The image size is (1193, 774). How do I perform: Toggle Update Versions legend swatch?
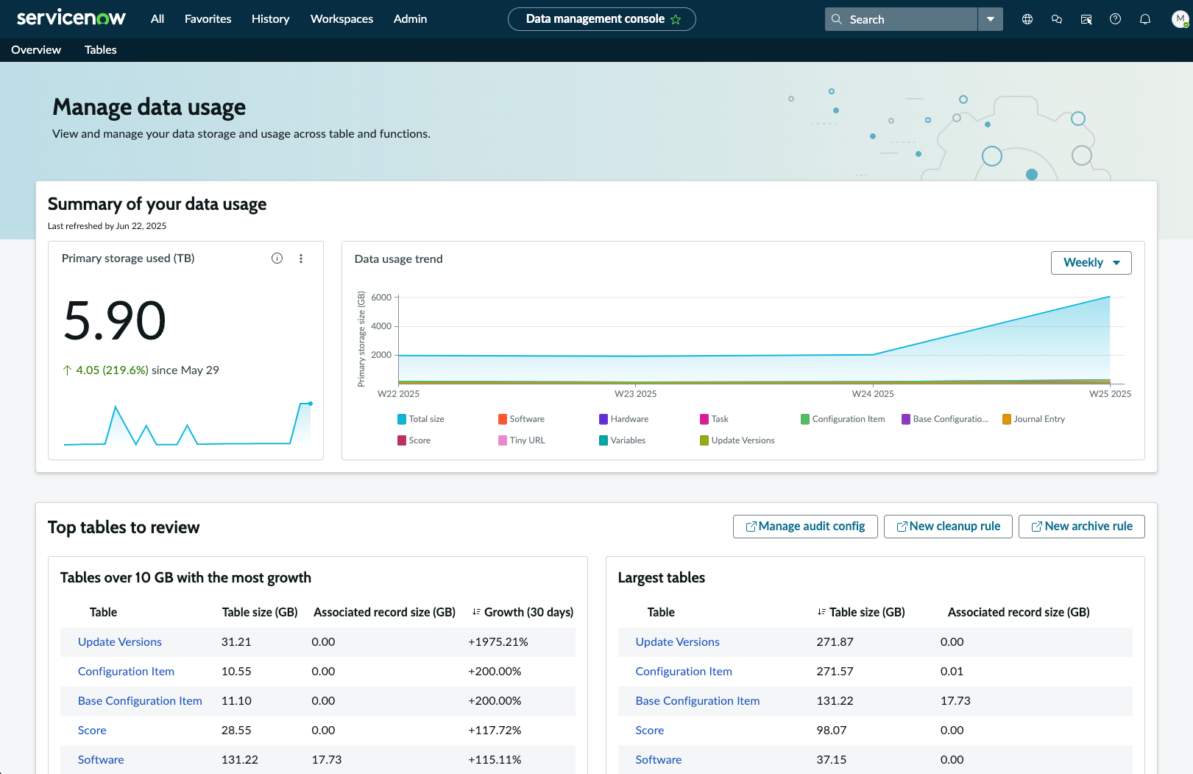[x=704, y=440]
